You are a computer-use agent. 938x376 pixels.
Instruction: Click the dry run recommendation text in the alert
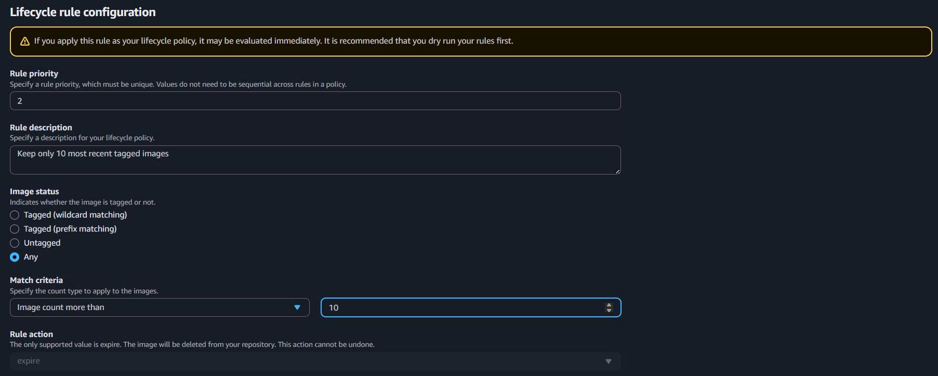point(418,41)
